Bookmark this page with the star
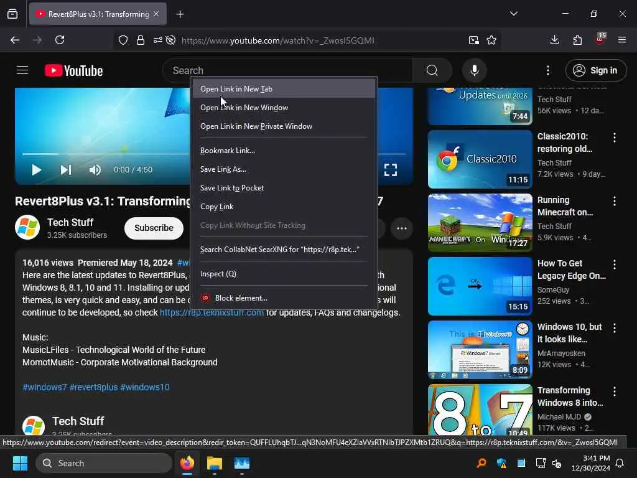 pyautogui.click(x=491, y=40)
